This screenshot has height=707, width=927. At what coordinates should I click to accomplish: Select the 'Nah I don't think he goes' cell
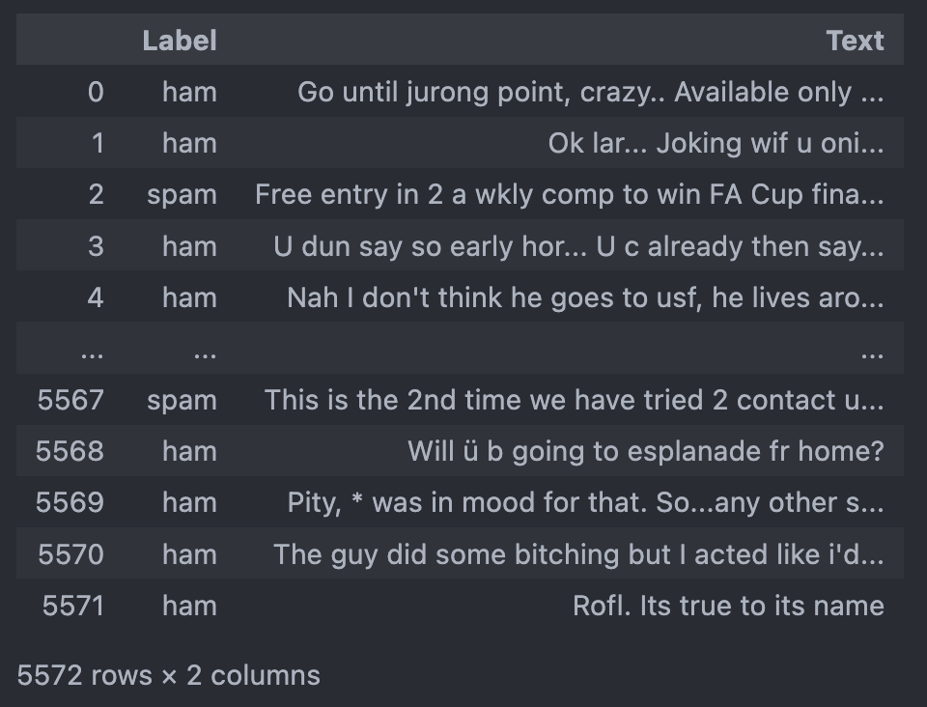pos(585,297)
